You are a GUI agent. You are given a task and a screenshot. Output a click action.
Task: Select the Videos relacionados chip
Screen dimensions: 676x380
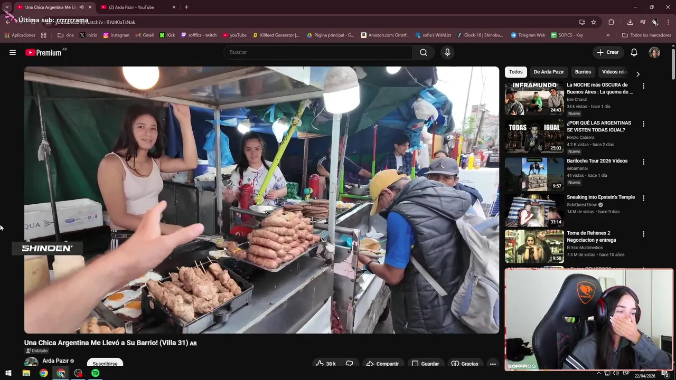614,72
